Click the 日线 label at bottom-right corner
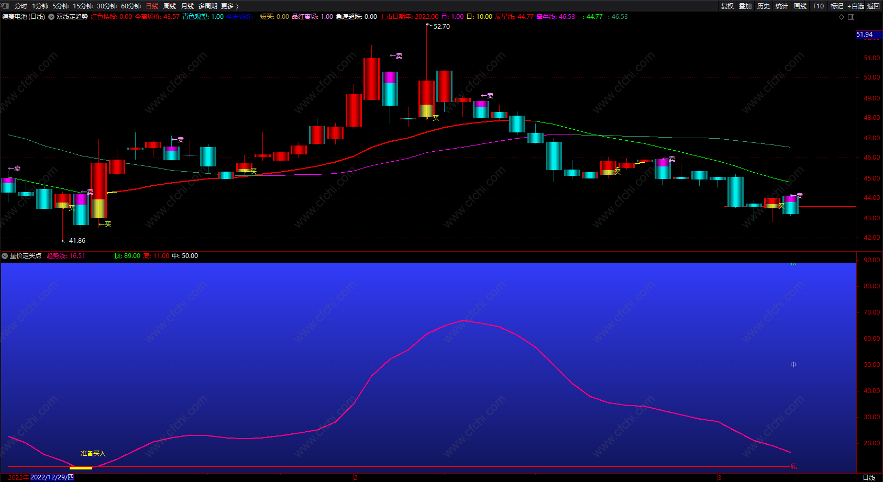Viewport: 883px width, 482px height. [869, 477]
